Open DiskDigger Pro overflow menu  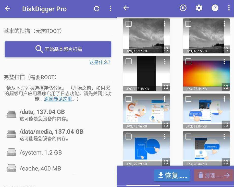(x=110, y=8)
